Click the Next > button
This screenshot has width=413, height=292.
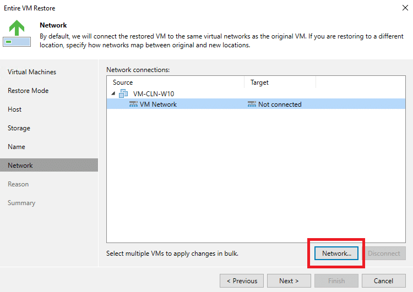pos(289,280)
